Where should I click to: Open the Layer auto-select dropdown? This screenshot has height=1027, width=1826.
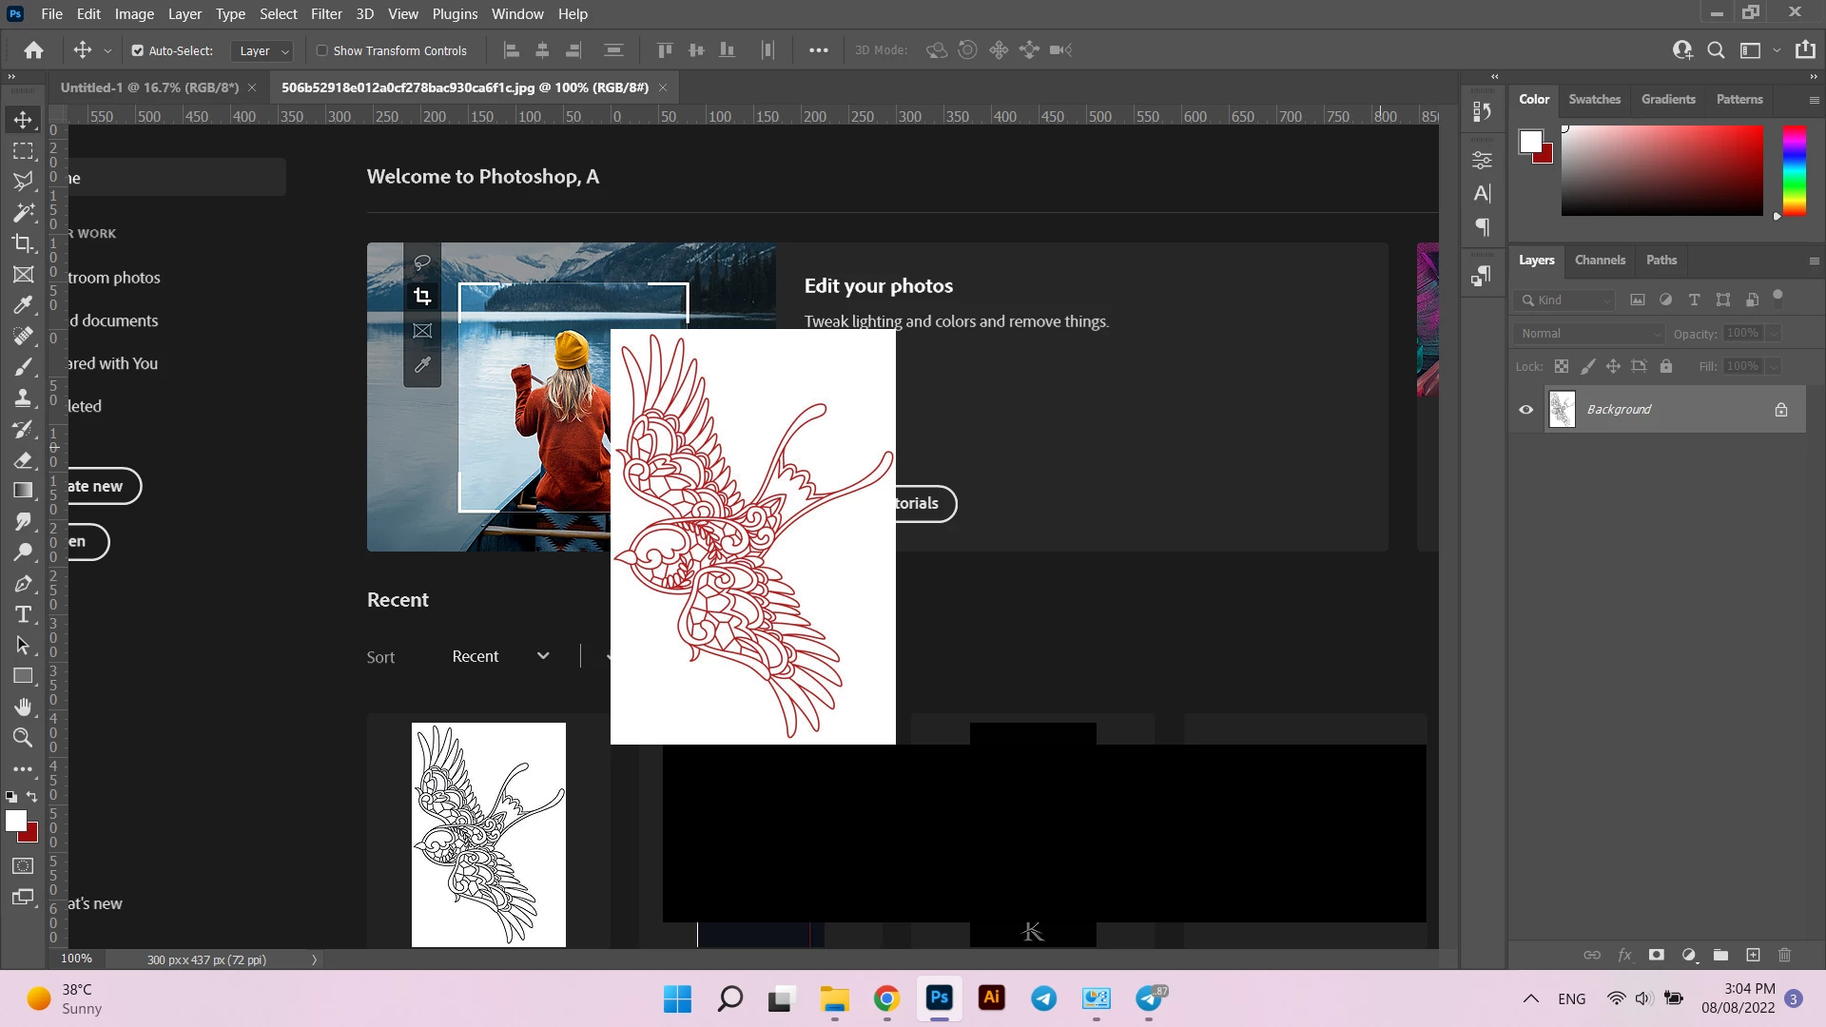[x=263, y=50]
